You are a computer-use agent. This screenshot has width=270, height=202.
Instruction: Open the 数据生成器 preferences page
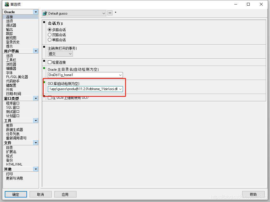point(14,130)
